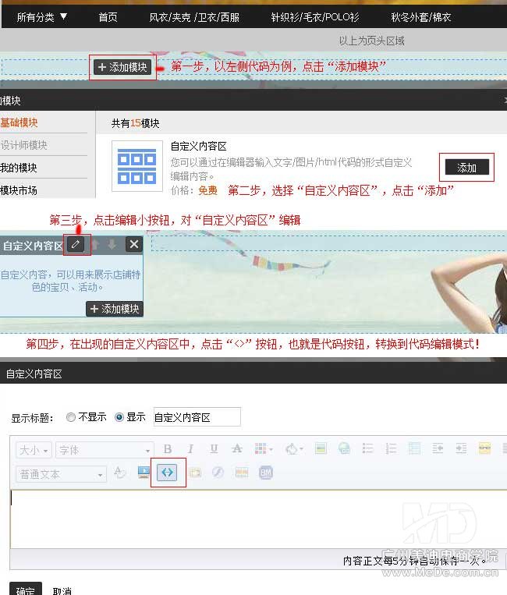This screenshot has width=507, height=595.
Task: Expand the 所有分类 category dropdown
Action: tap(42, 17)
